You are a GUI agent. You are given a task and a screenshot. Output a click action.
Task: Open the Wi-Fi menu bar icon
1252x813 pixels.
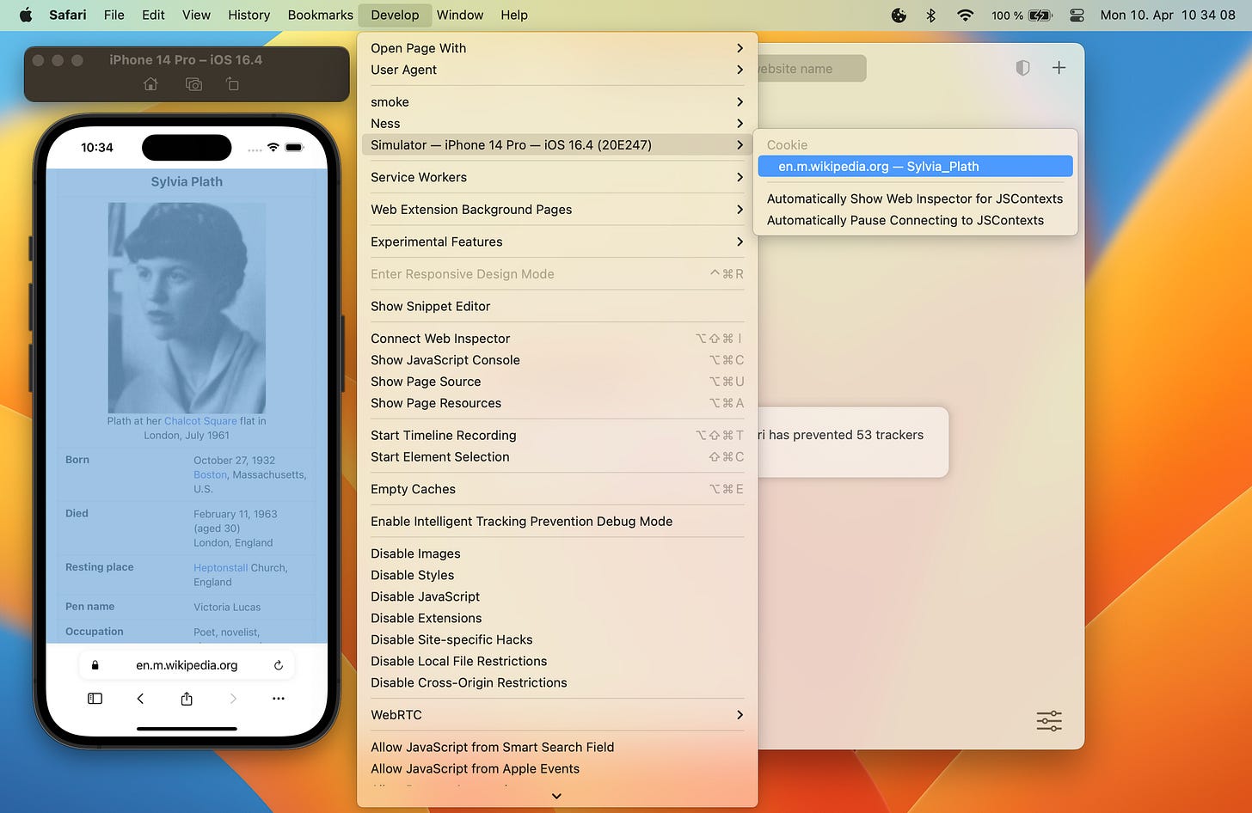965,15
